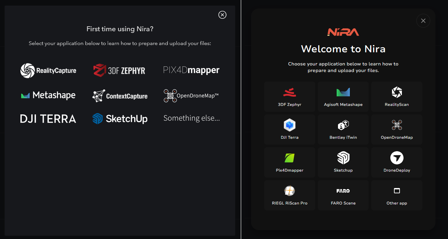The width and height of the screenshot is (448, 239).
Task: Click the Other app tile
Action: [397, 195]
